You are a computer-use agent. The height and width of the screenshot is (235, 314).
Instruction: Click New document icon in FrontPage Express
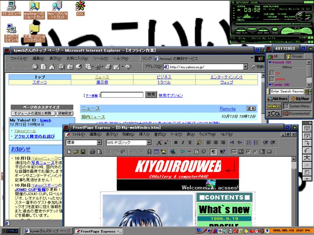pos(69,152)
